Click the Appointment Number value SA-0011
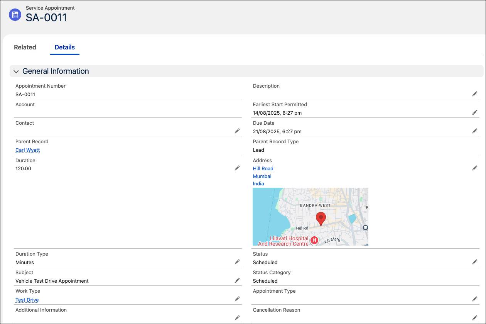 (25, 94)
